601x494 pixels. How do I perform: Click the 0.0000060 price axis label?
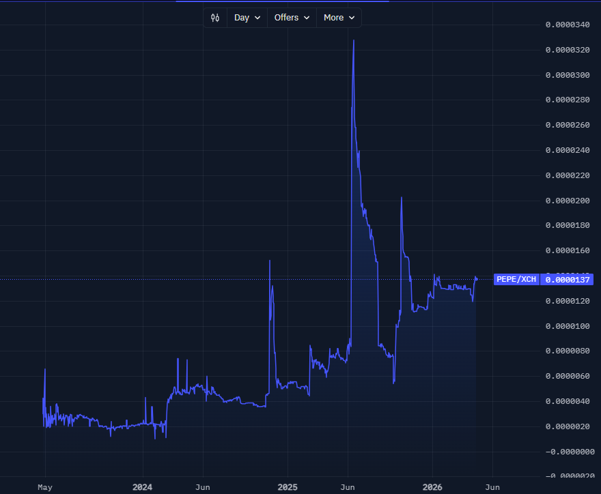[568, 377]
